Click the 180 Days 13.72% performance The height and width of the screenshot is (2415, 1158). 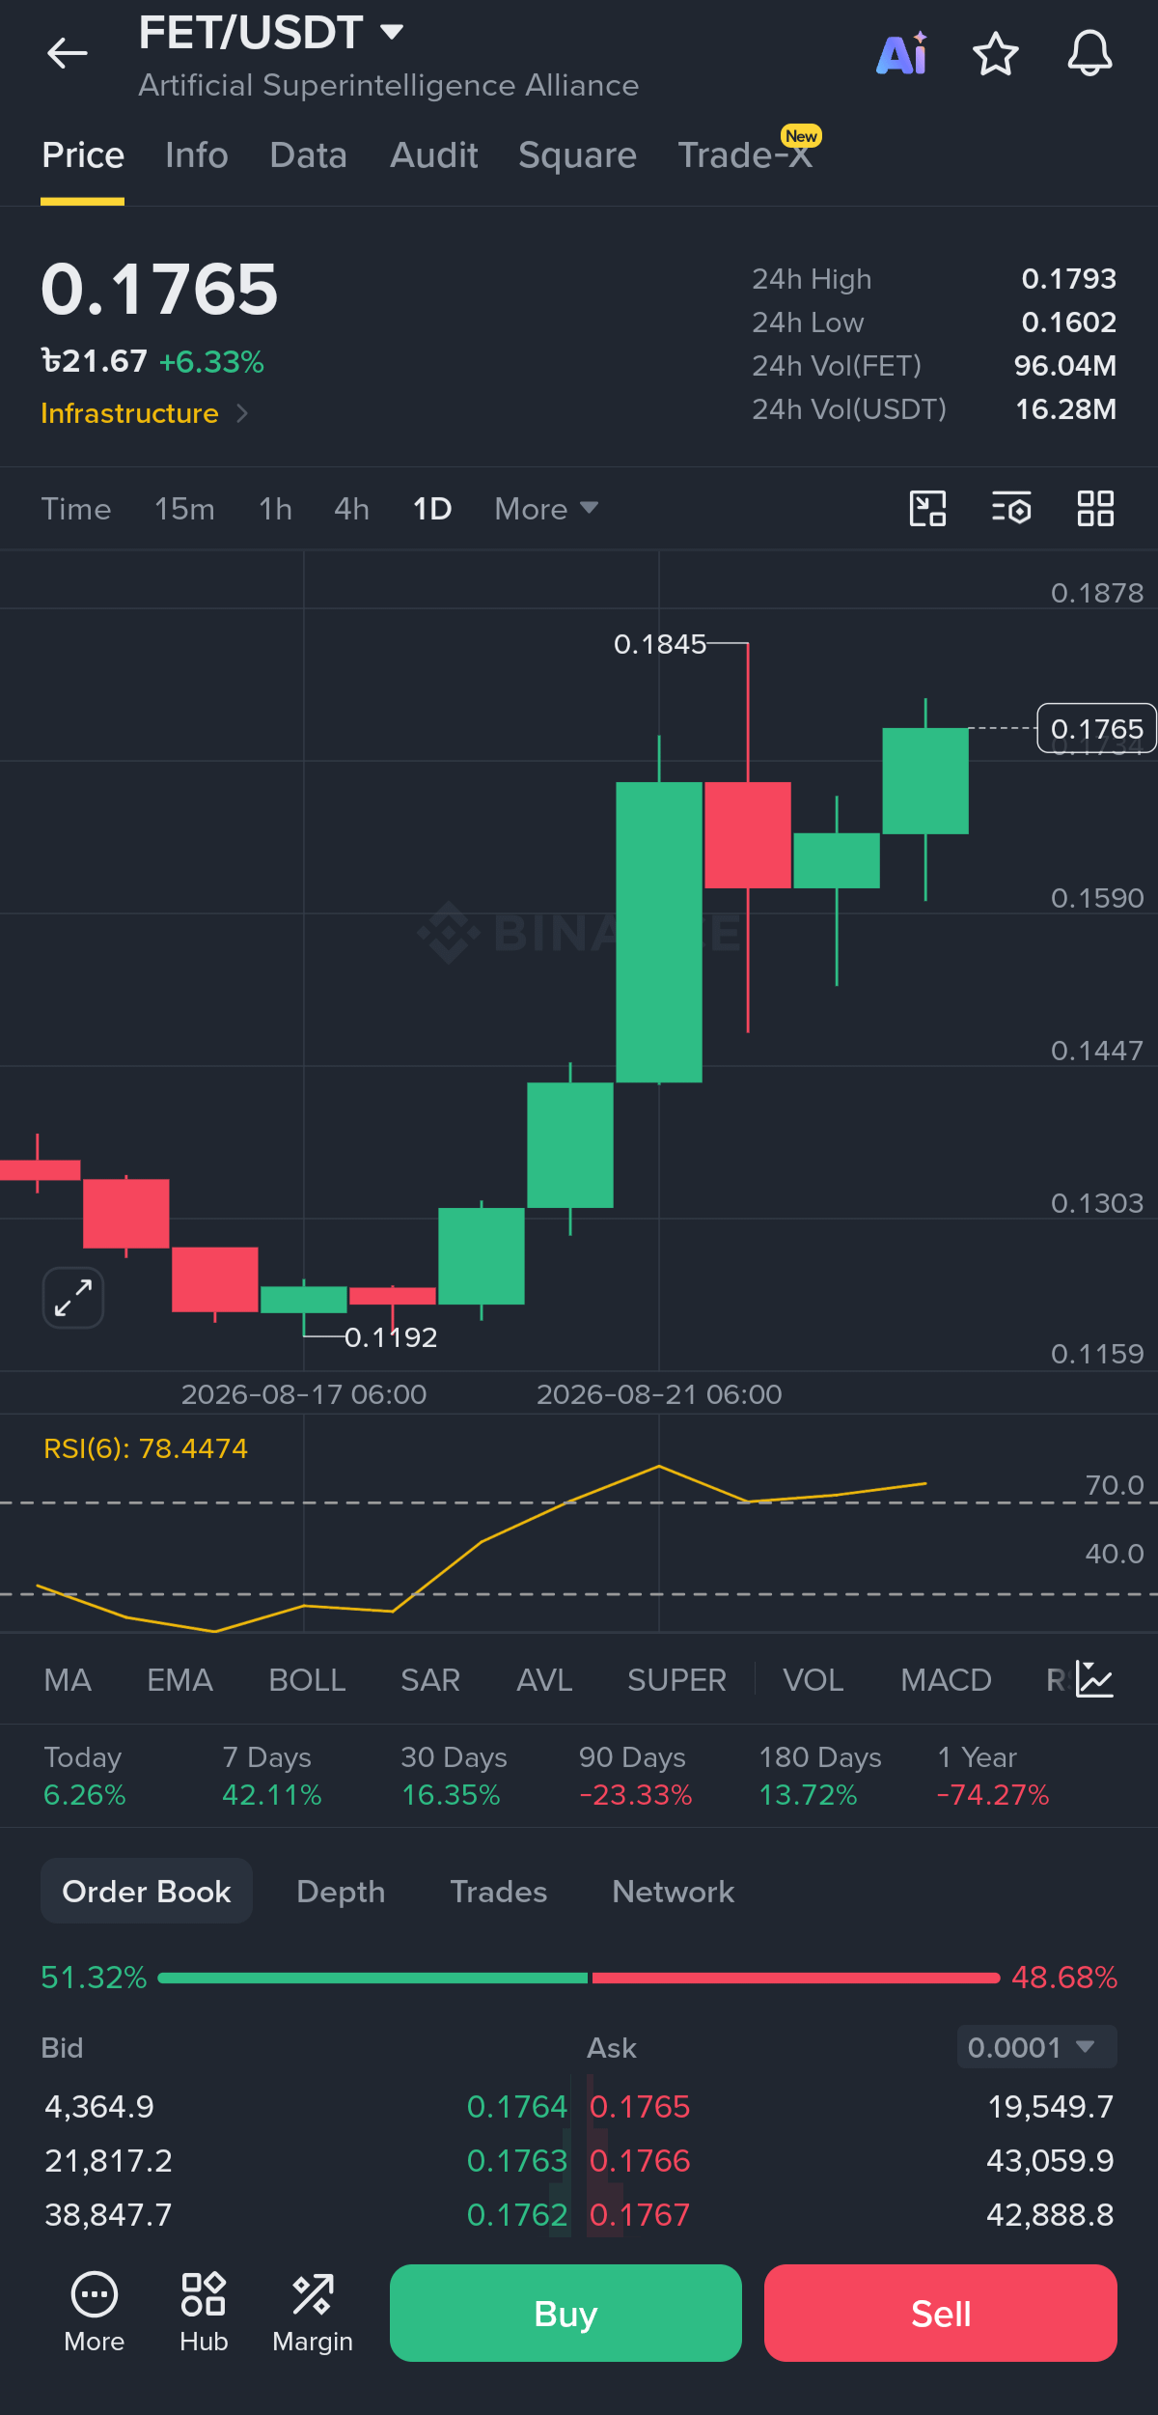pyautogui.click(x=820, y=1776)
